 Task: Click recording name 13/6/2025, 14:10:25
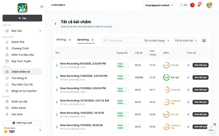click(82, 113)
